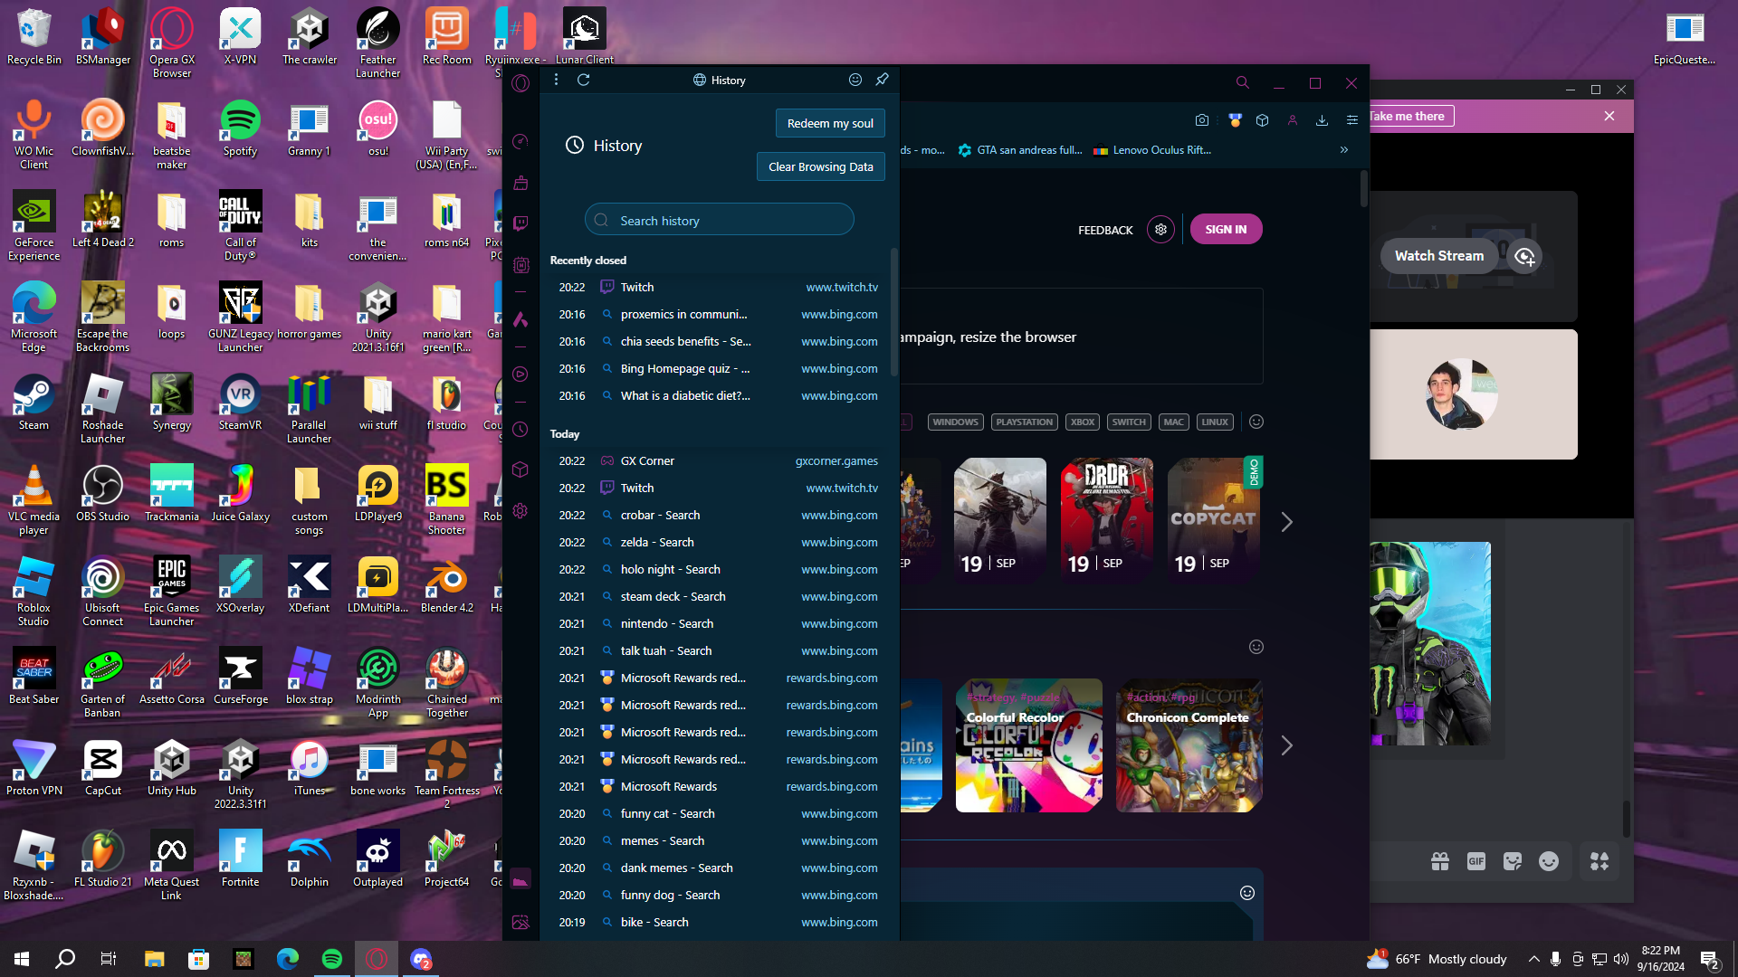Pin the History sidebar panel
Viewport: 1738px width, 977px height.
(x=883, y=80)
